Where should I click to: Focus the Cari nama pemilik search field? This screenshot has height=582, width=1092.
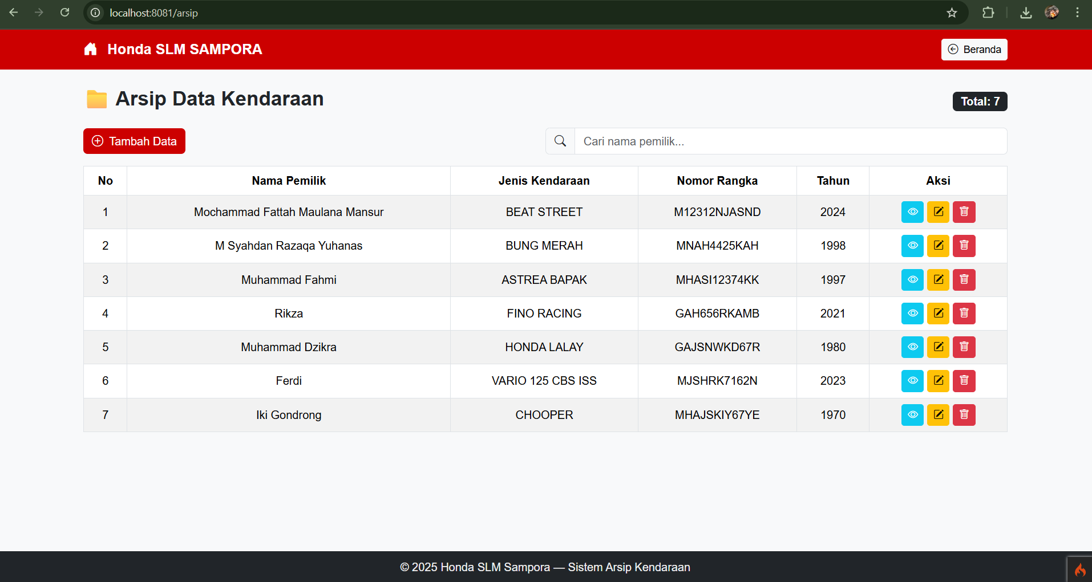coord(790,141)
